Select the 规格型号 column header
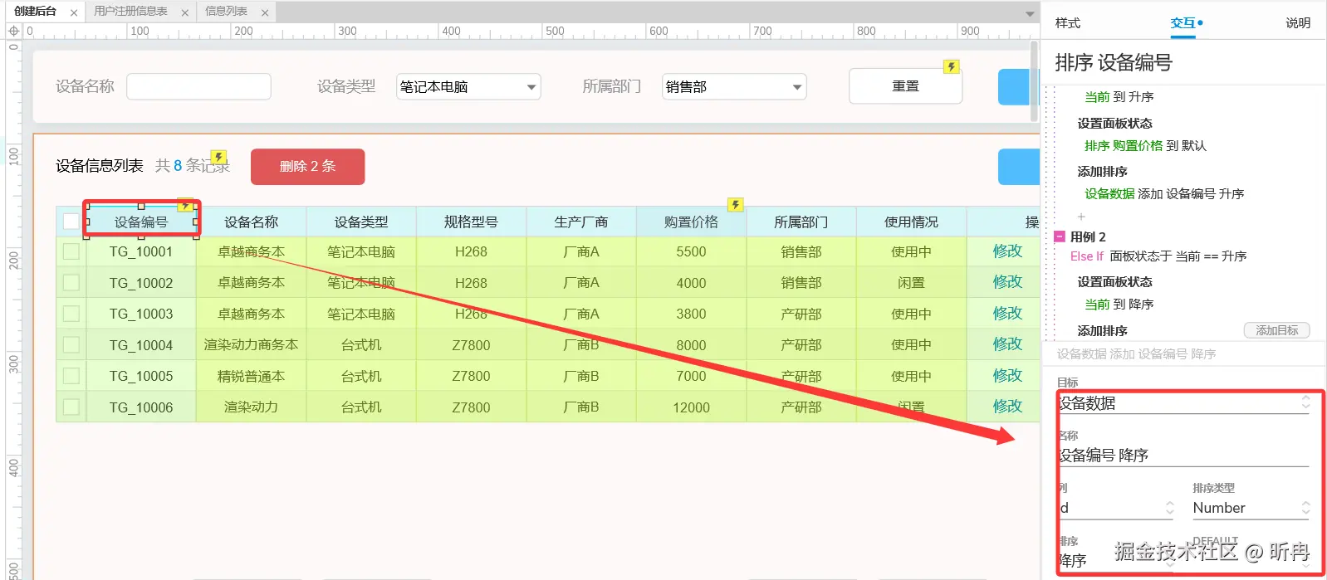1327x580 pixels. click(471, 222)
